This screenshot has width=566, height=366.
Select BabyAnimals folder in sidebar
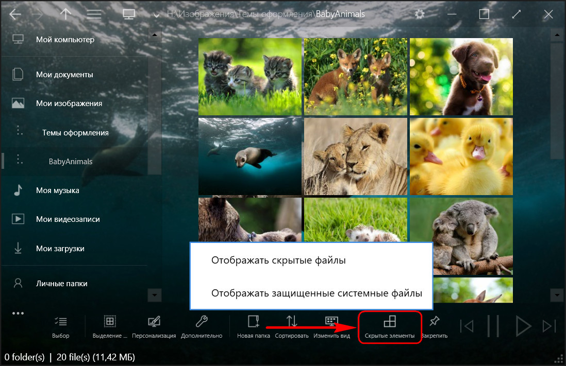pos(71,161)
